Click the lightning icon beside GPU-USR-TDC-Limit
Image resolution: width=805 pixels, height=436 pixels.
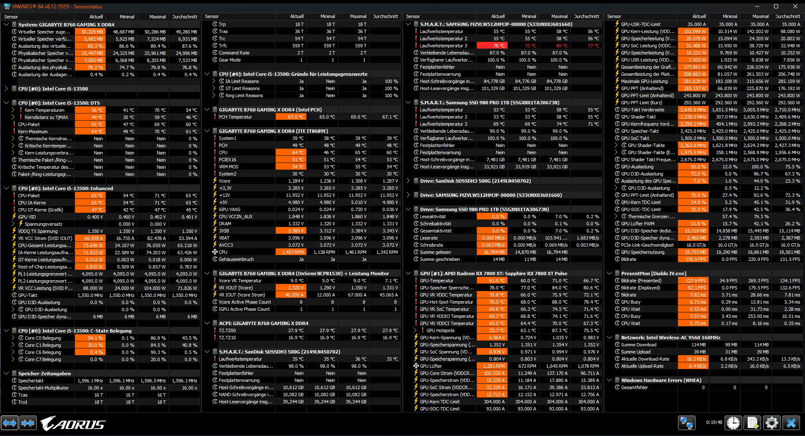617,24
